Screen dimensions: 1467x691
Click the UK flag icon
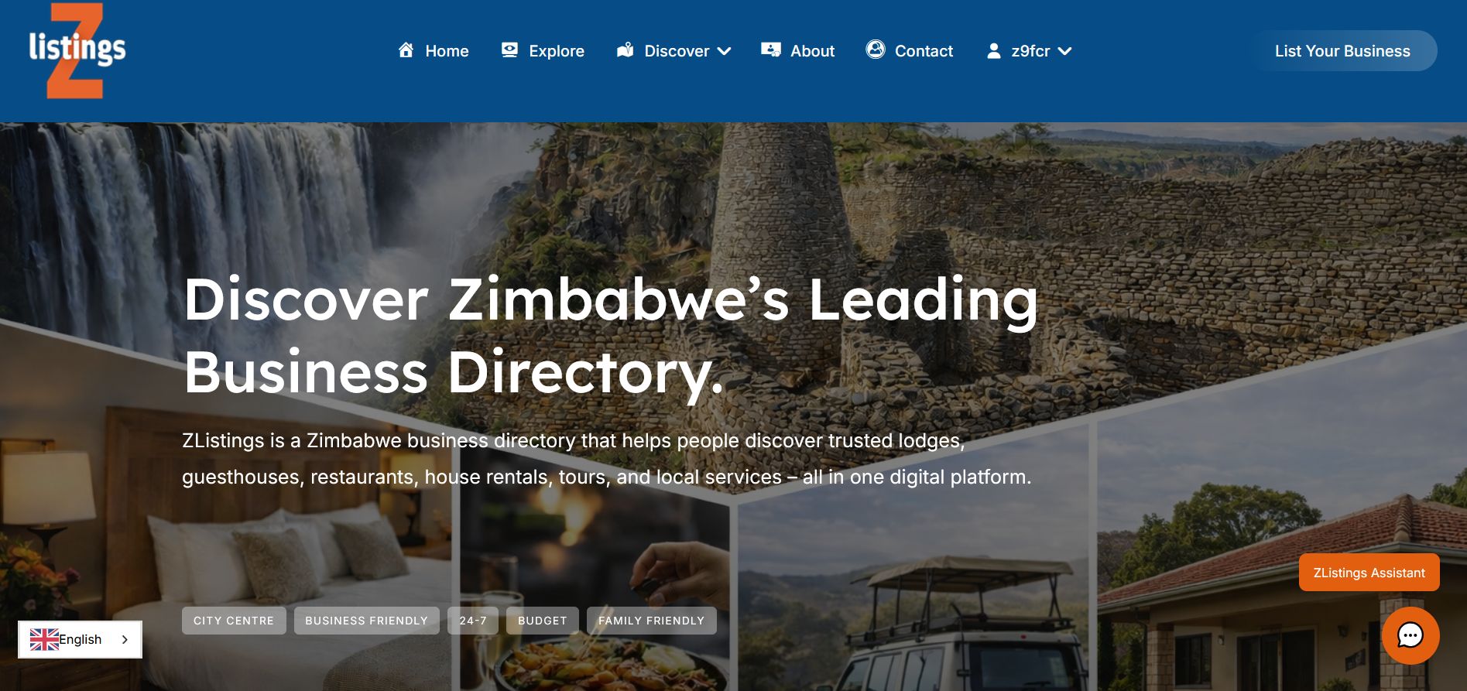tap(44, 639)
